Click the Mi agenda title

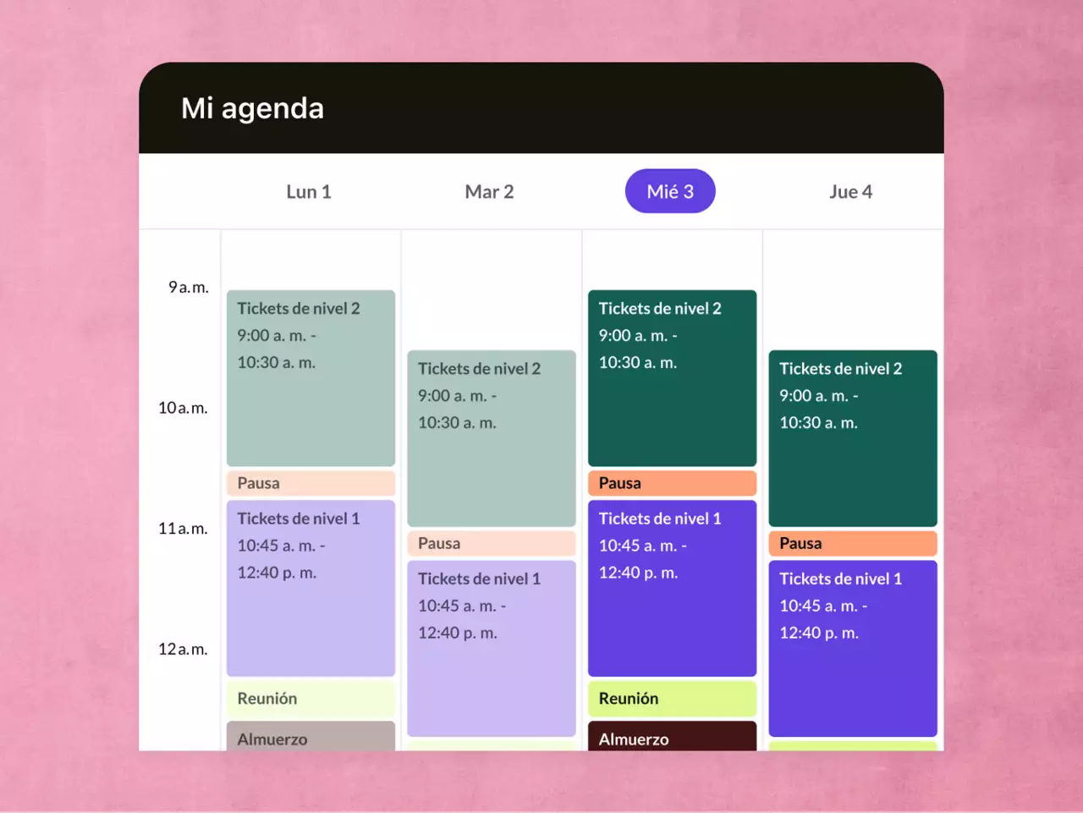click(x=252, y=108)
